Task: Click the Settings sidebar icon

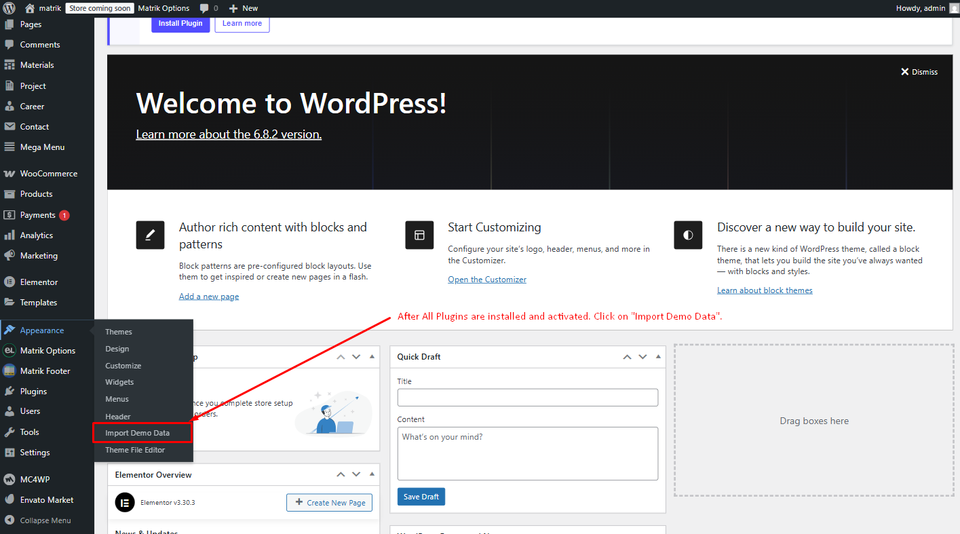Action: coord(9,453)
